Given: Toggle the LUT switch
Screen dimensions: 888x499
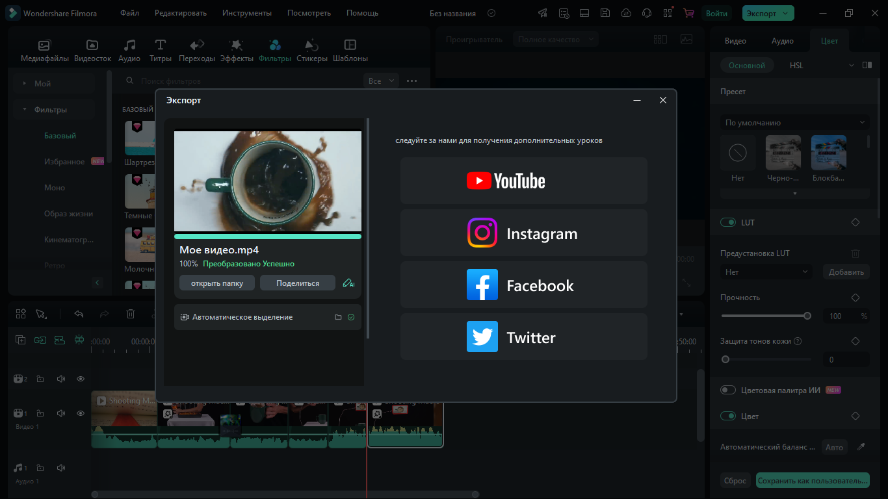Looking at the screenshot, I should tap(728, 222).
